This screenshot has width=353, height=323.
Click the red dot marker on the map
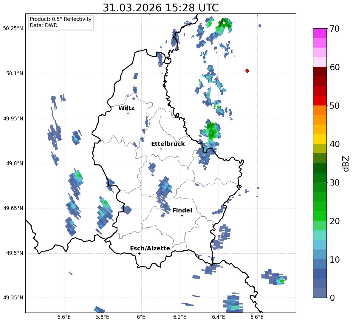pos(247,71)
